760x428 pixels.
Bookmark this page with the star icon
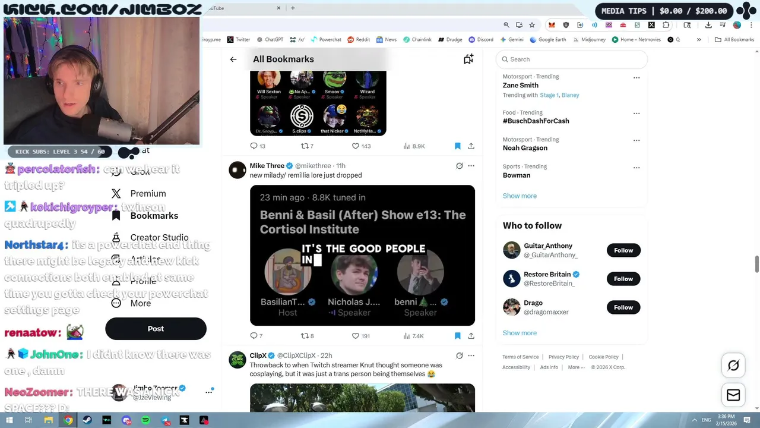[532, 25]
